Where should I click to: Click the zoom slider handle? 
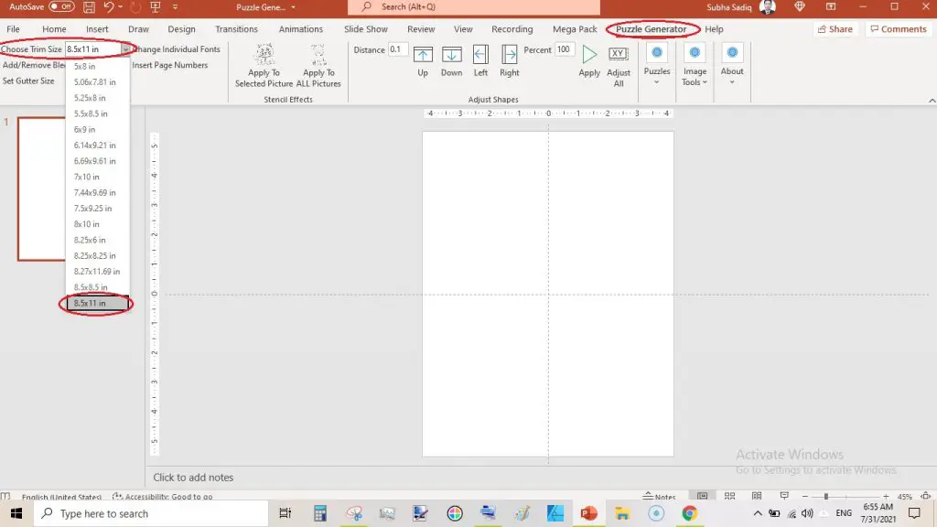point(826,497)
